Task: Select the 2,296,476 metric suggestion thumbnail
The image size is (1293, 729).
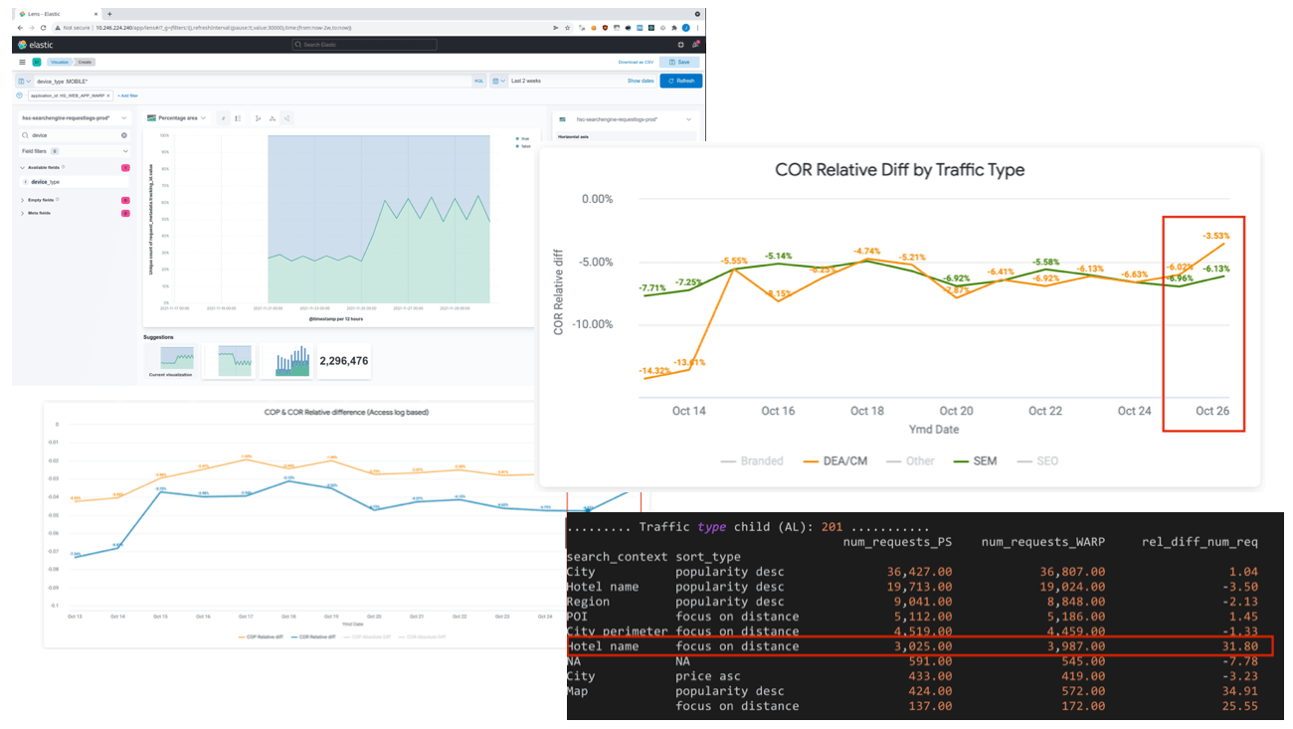Action: pyautogui.click(x=343, y=361)
